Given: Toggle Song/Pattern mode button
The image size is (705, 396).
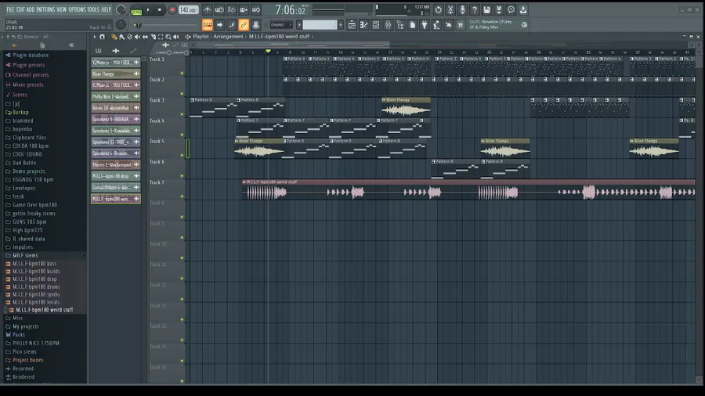Looking at the screenshot, I should pyautogui.click(x=136, y=10).
